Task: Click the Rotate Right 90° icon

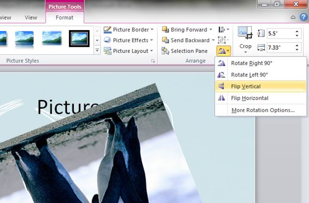Action: pyautogui.click(x=221, y=63)
